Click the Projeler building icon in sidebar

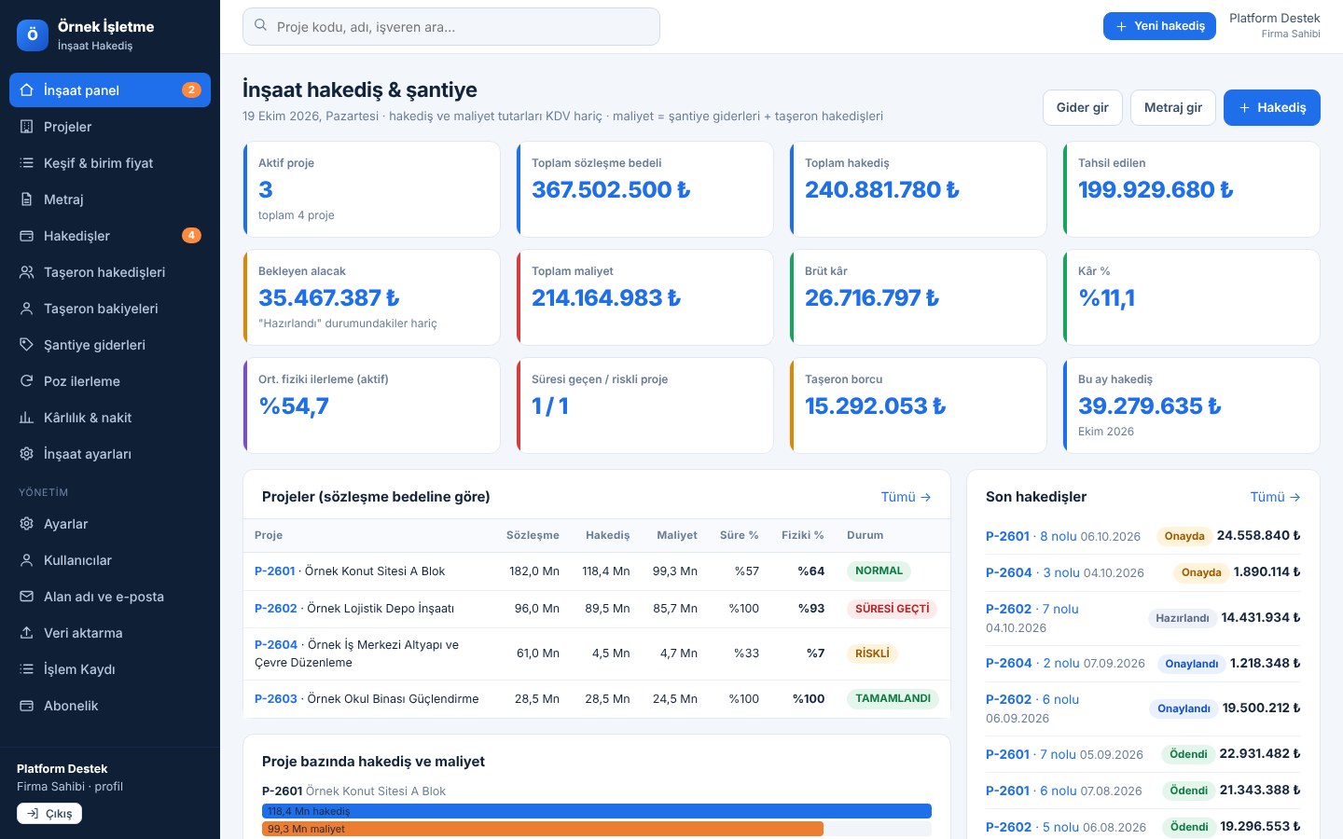click(26, 127)
